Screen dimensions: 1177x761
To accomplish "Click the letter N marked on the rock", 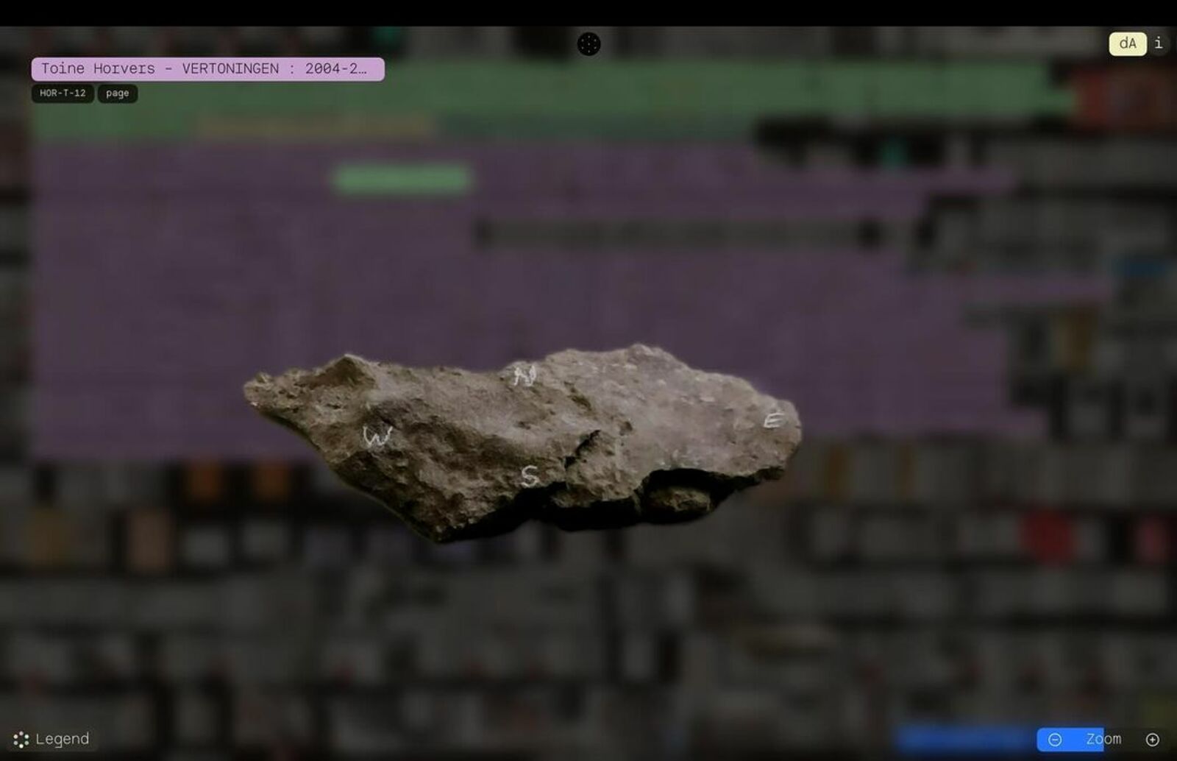I will coord(525,376).
